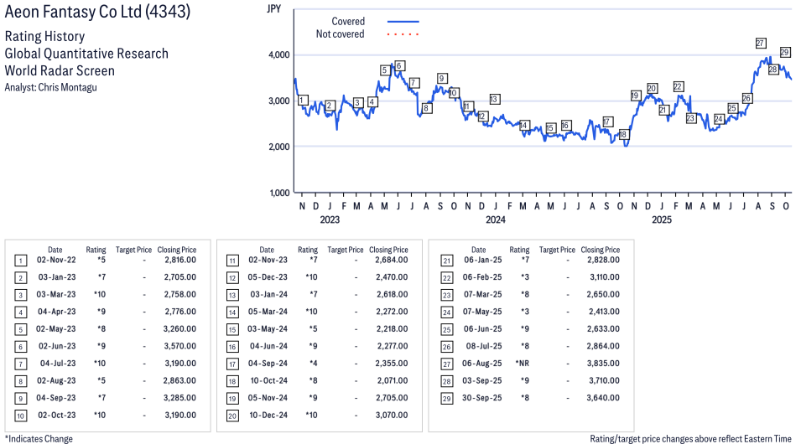
Task: Select marker 29 on the price chart
Action: [785, 52]
